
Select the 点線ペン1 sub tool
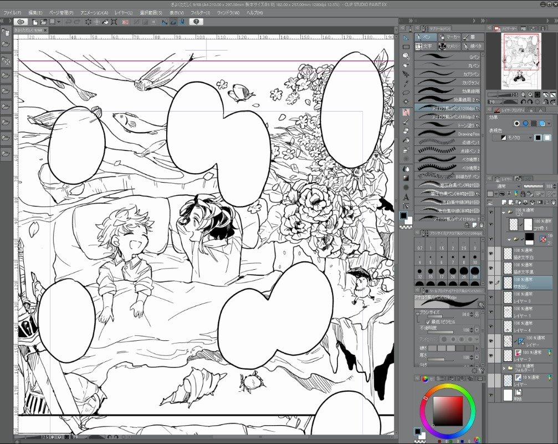(448, 142)
